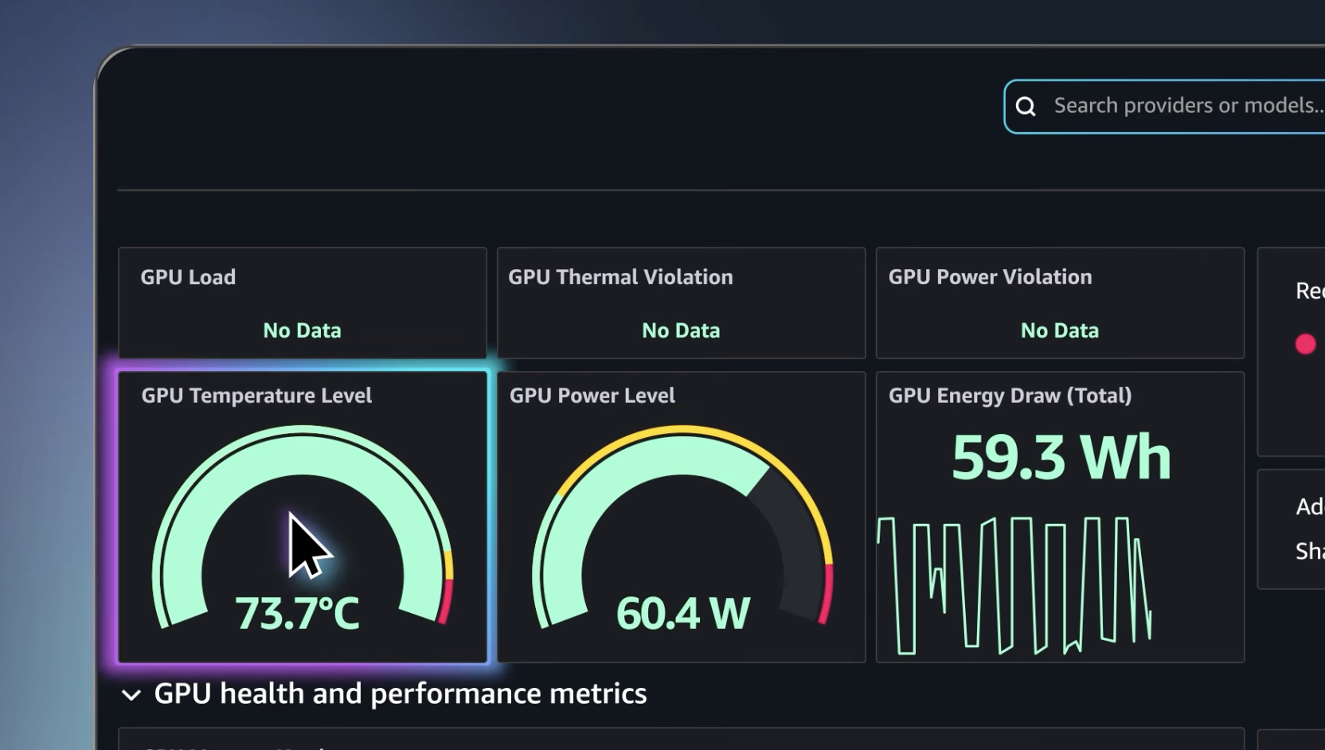
Task: Select the GPU Temperature Level panel title
Action: click(x=256, y=396)
